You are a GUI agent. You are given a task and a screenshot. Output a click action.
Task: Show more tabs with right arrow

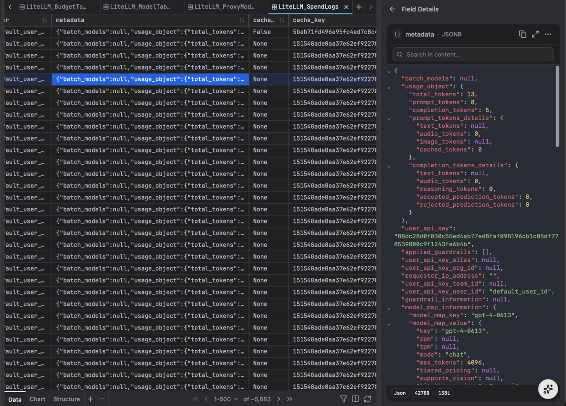pos(370,7)
